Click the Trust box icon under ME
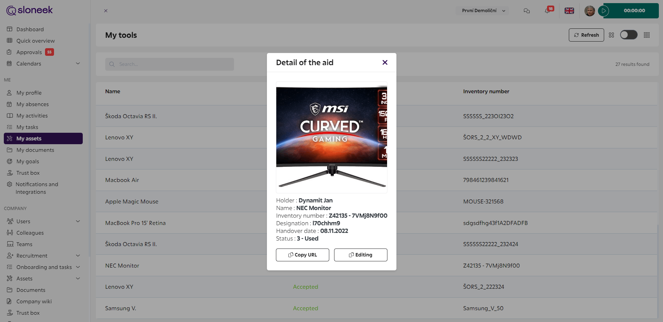This screenshot has height=322, width=663. coord(10,173)
